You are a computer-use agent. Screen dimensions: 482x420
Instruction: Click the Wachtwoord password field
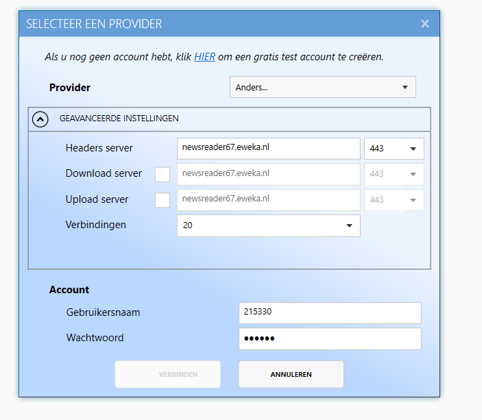(330, 338)
